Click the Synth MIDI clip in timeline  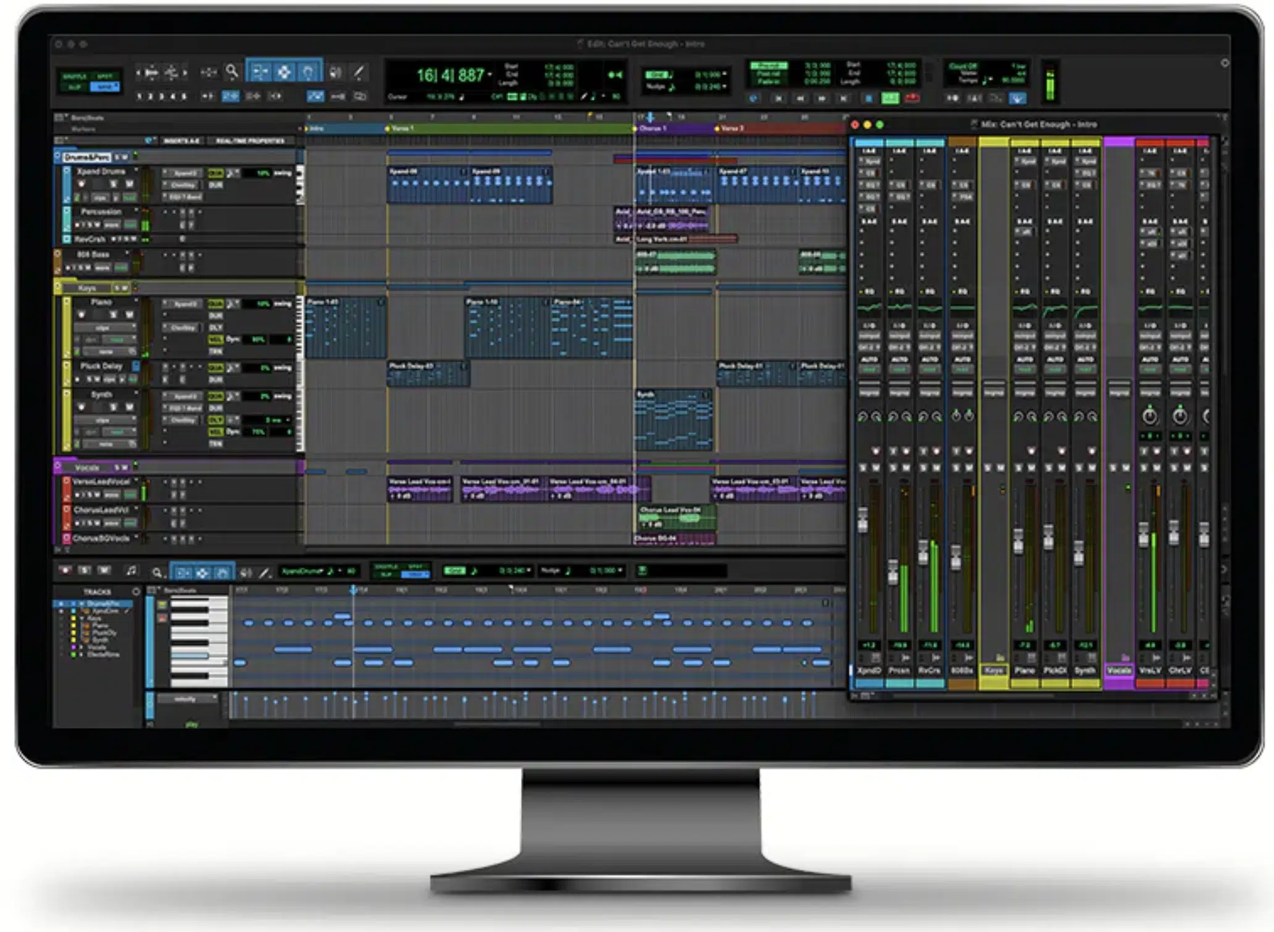pyautogui.click(x=673, y=420)
